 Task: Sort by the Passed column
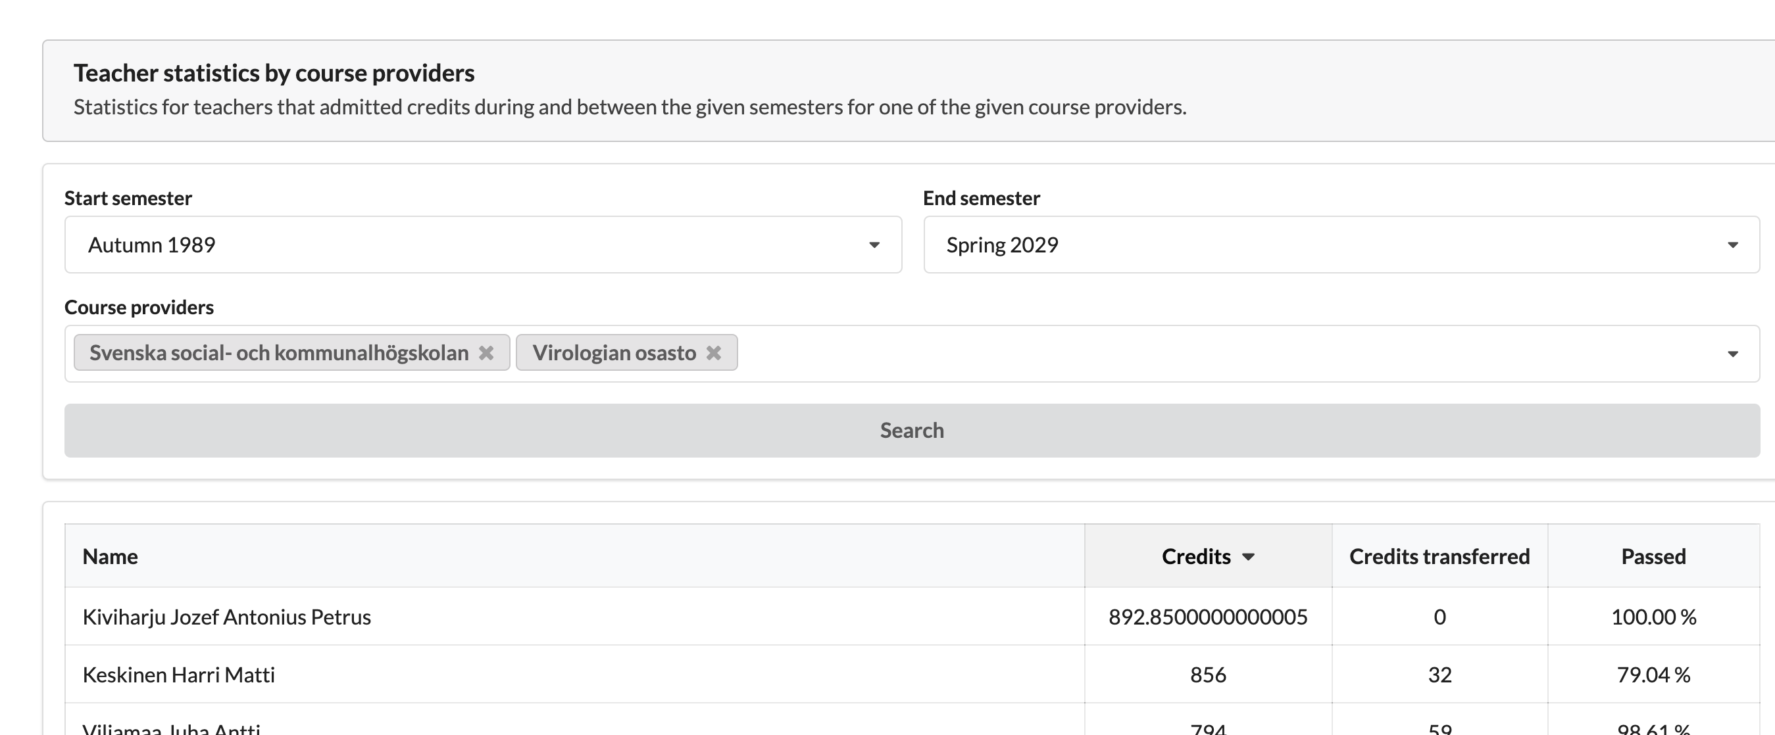(1653, 556)
